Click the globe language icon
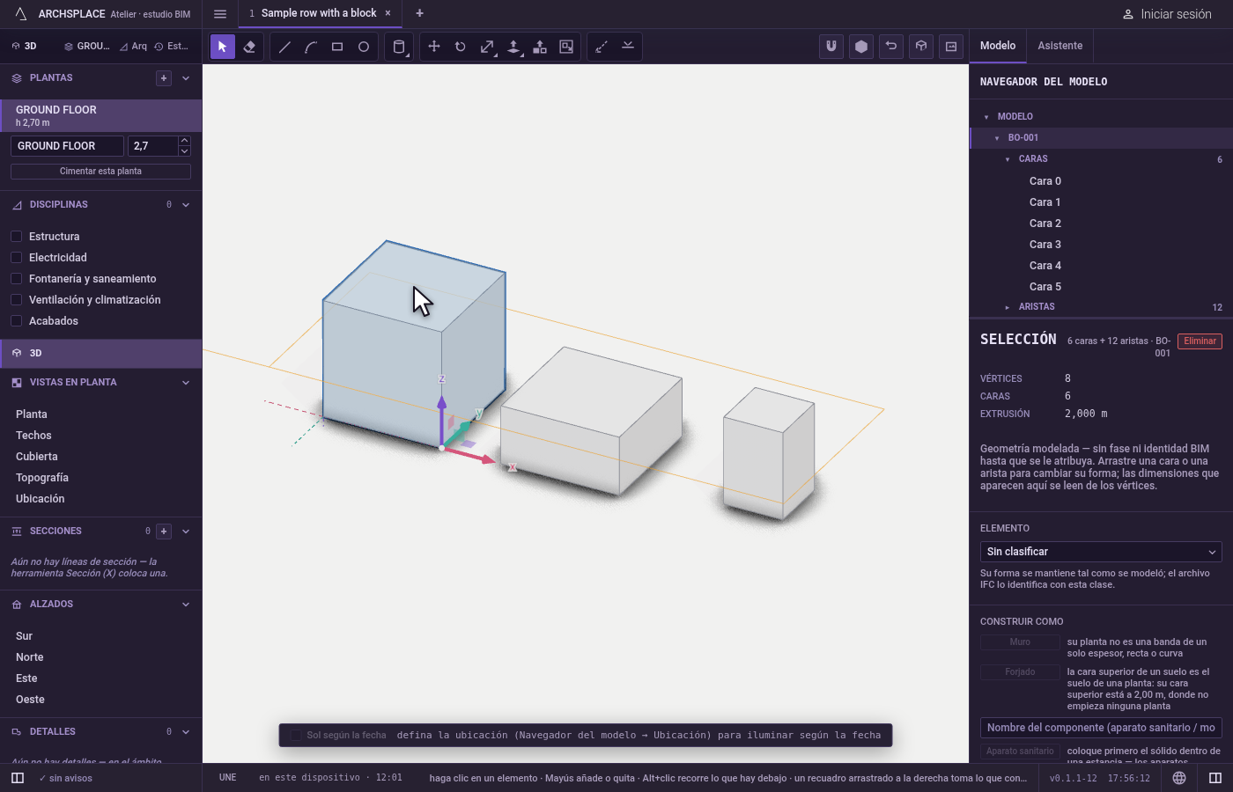The image size is (1233, 792). coord(1179,778)
